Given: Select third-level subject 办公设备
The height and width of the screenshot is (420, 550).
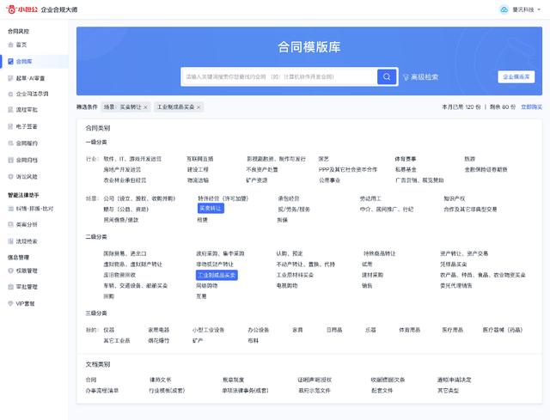Looking at the screenshot, I should 258,330.
